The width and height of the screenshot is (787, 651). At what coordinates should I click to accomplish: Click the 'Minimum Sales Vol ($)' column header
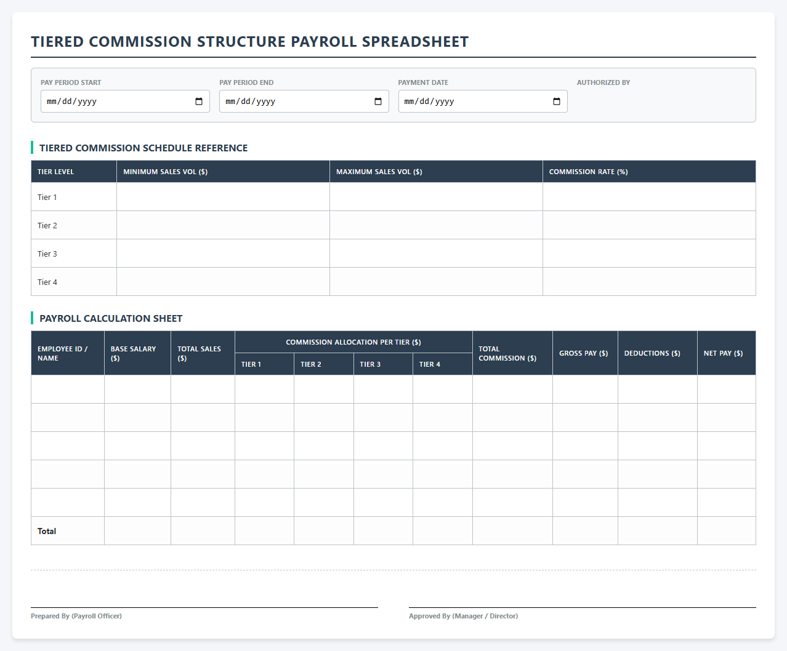pos(223,172)
